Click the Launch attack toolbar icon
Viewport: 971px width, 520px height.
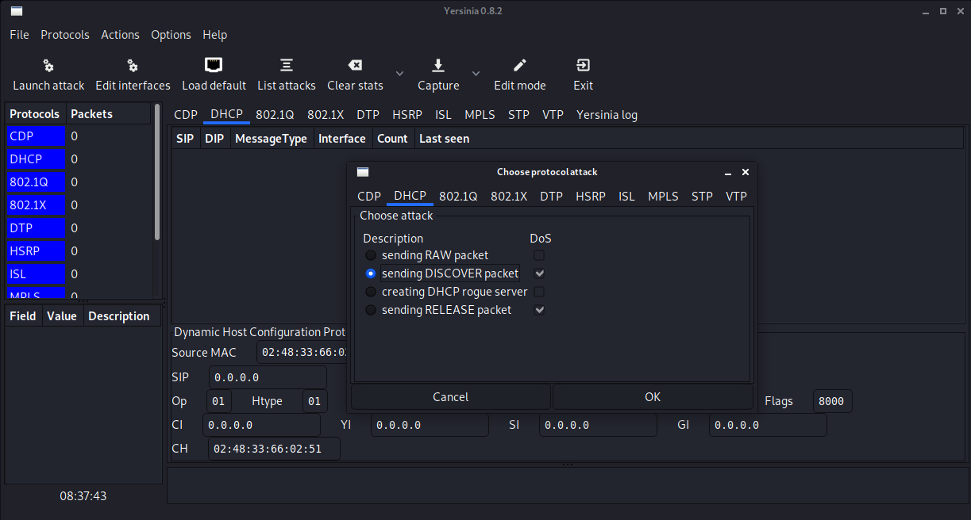(48, 74)
